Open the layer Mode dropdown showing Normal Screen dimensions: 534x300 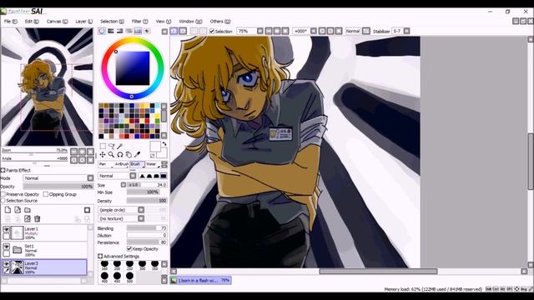[x=58, y=177]
